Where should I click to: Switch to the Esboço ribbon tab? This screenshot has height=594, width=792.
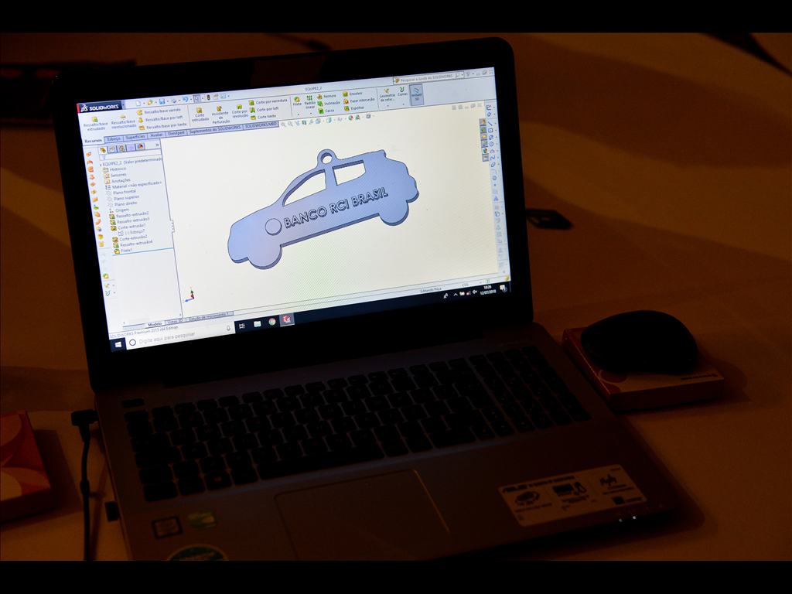pyautogui.click(x=114, y=138)
